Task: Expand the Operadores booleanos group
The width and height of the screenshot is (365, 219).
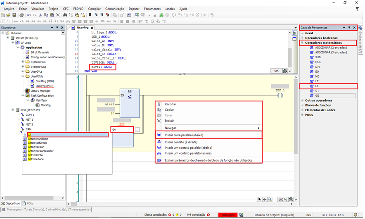Action: [302, 38]
